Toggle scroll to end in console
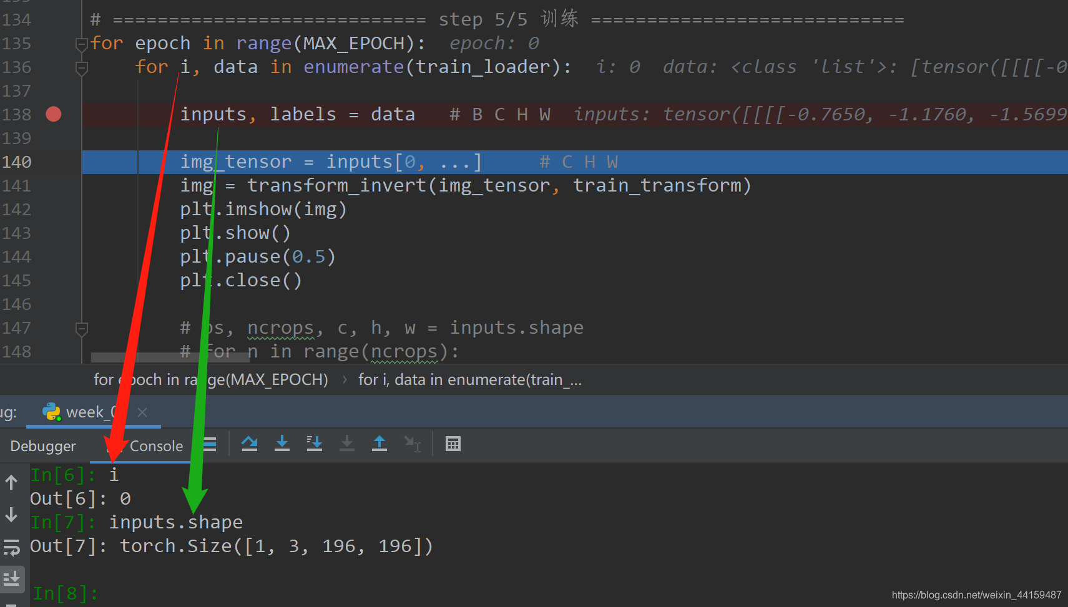This screenshot has height=607, width=1068. (x=11, y=579)
